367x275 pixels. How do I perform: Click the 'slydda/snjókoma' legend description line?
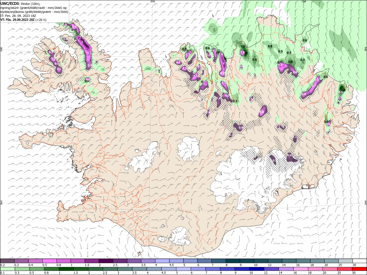click(34, 12)
